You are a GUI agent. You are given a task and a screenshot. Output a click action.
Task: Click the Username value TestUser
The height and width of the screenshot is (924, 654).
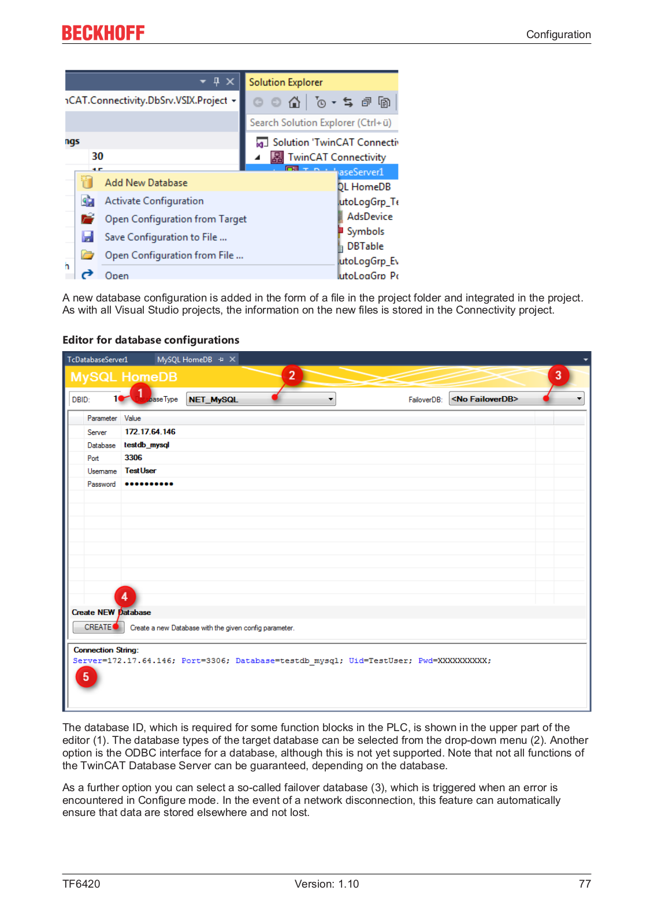point(140,471)
